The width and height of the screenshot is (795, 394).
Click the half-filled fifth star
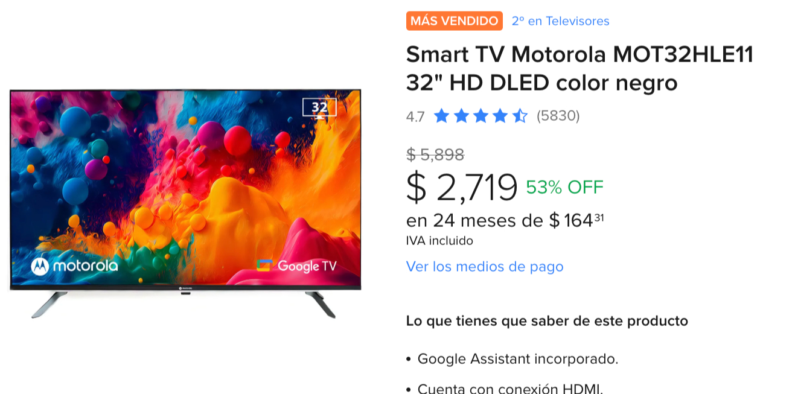coord(520,116)
